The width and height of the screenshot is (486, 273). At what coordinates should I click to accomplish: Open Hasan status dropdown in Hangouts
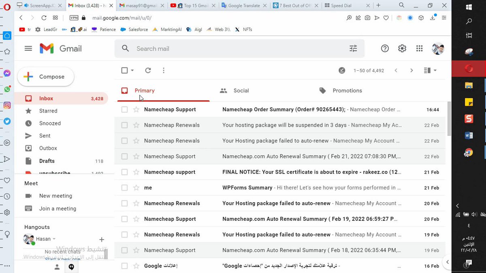click(x=54, y=239)
